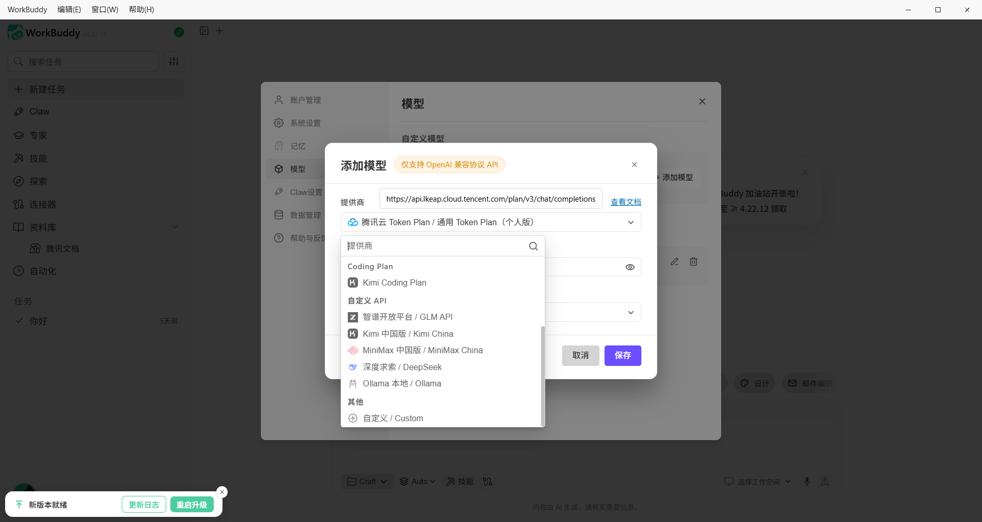
Task: Collapse the 腾讯云 Token Plan provider dropdown
Action: pyautogui.click(x=490, y=222)
